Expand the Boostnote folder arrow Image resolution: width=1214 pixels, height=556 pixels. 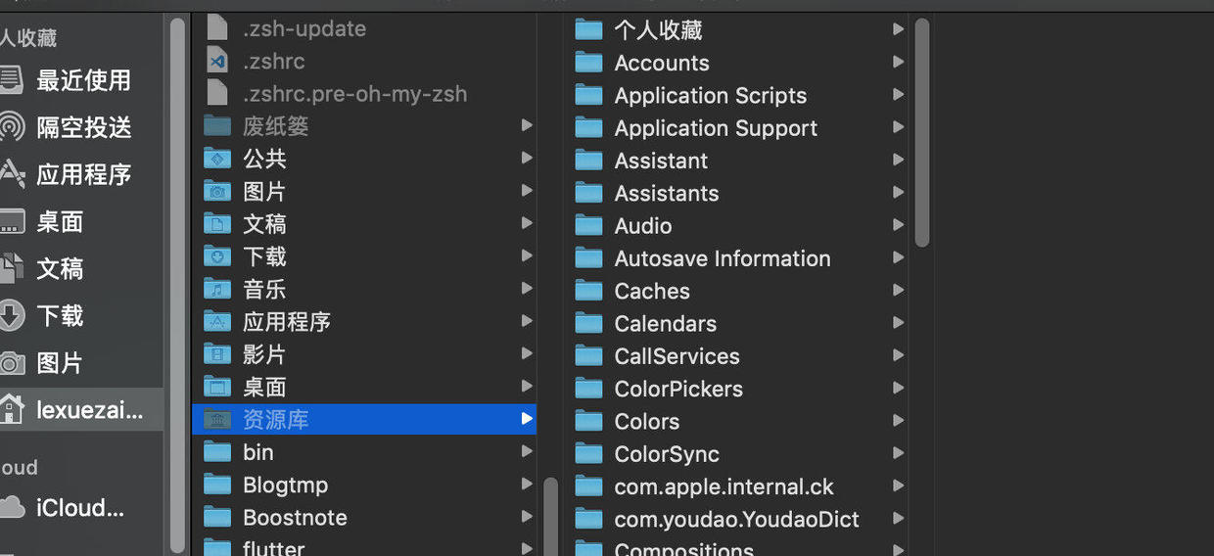coord(527,517)
